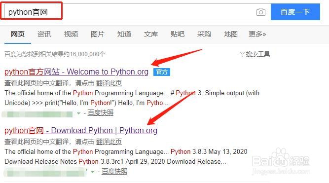The image size is (329, 183).
Task: Click the Python 3.8.3 May 13, 2020 snippet text
Action: click(x=209, y=151)
